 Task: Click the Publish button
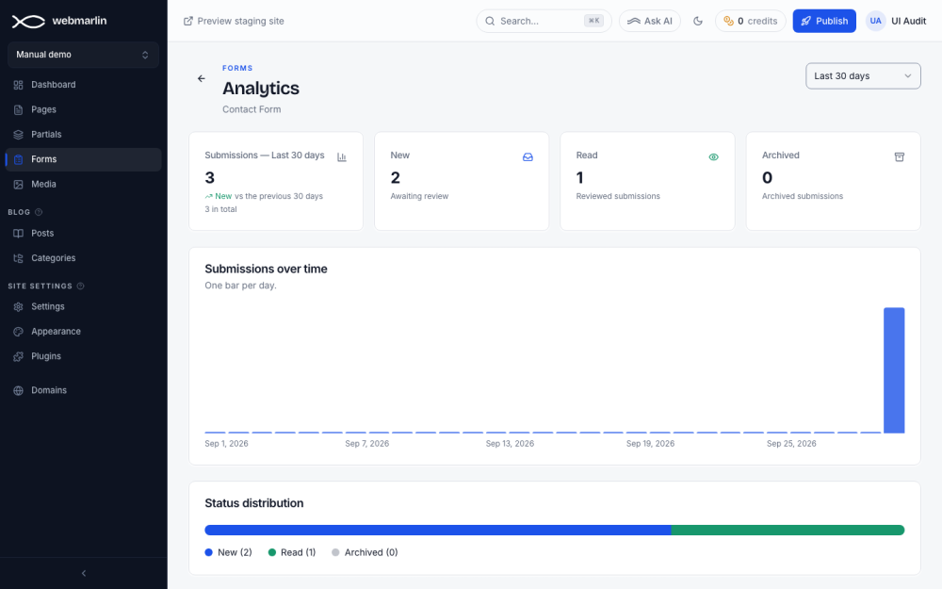(x=824, y=21)
